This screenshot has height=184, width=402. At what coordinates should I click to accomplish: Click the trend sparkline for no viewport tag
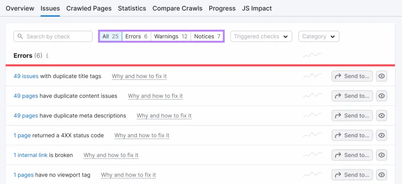pos(312,174)
